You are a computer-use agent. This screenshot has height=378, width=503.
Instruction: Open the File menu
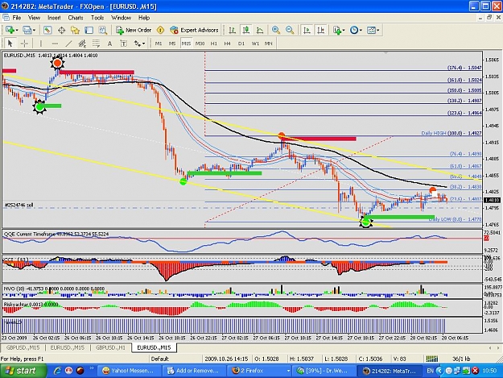[16, 18]
